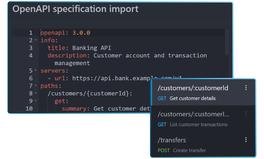Open the options menu for /customers/:customerId
This screenshot has height=159, width=264.
click(246, 88)
